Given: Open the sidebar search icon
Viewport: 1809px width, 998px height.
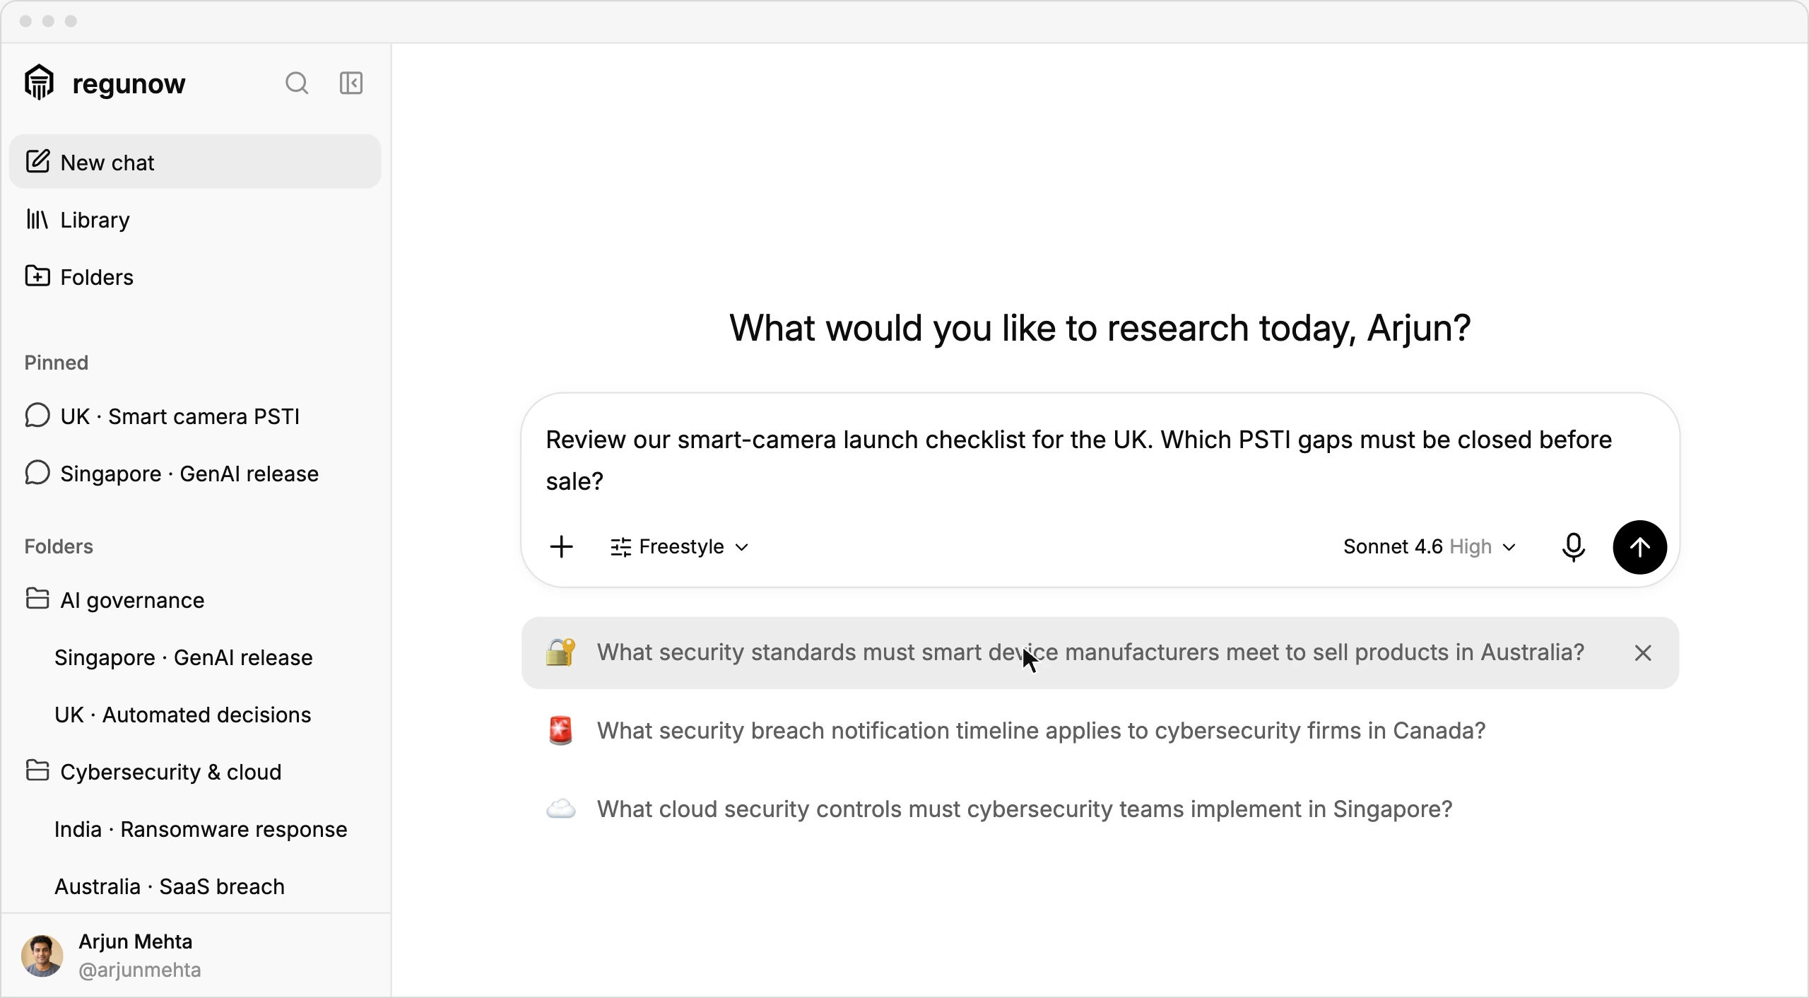Looking at the screenshot, I should 297,83.
